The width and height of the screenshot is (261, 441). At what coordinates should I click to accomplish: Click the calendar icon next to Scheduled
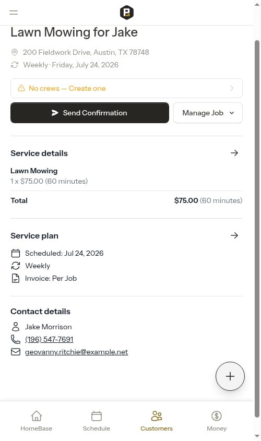coord(16,254)
